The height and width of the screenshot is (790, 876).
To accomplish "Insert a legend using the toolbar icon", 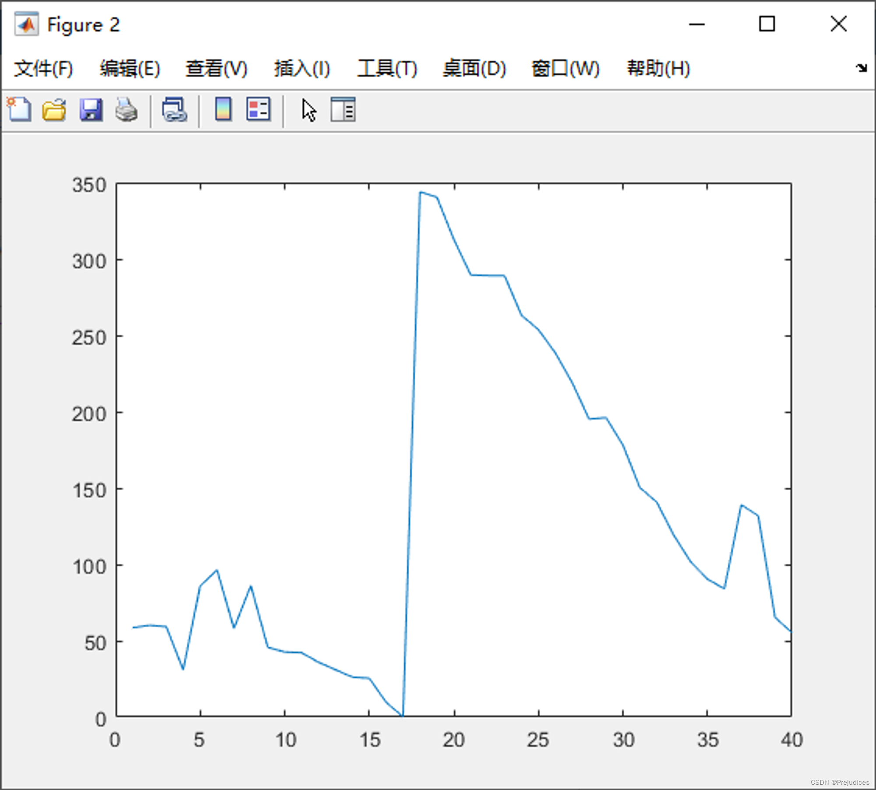I will [x=258, y=109].
